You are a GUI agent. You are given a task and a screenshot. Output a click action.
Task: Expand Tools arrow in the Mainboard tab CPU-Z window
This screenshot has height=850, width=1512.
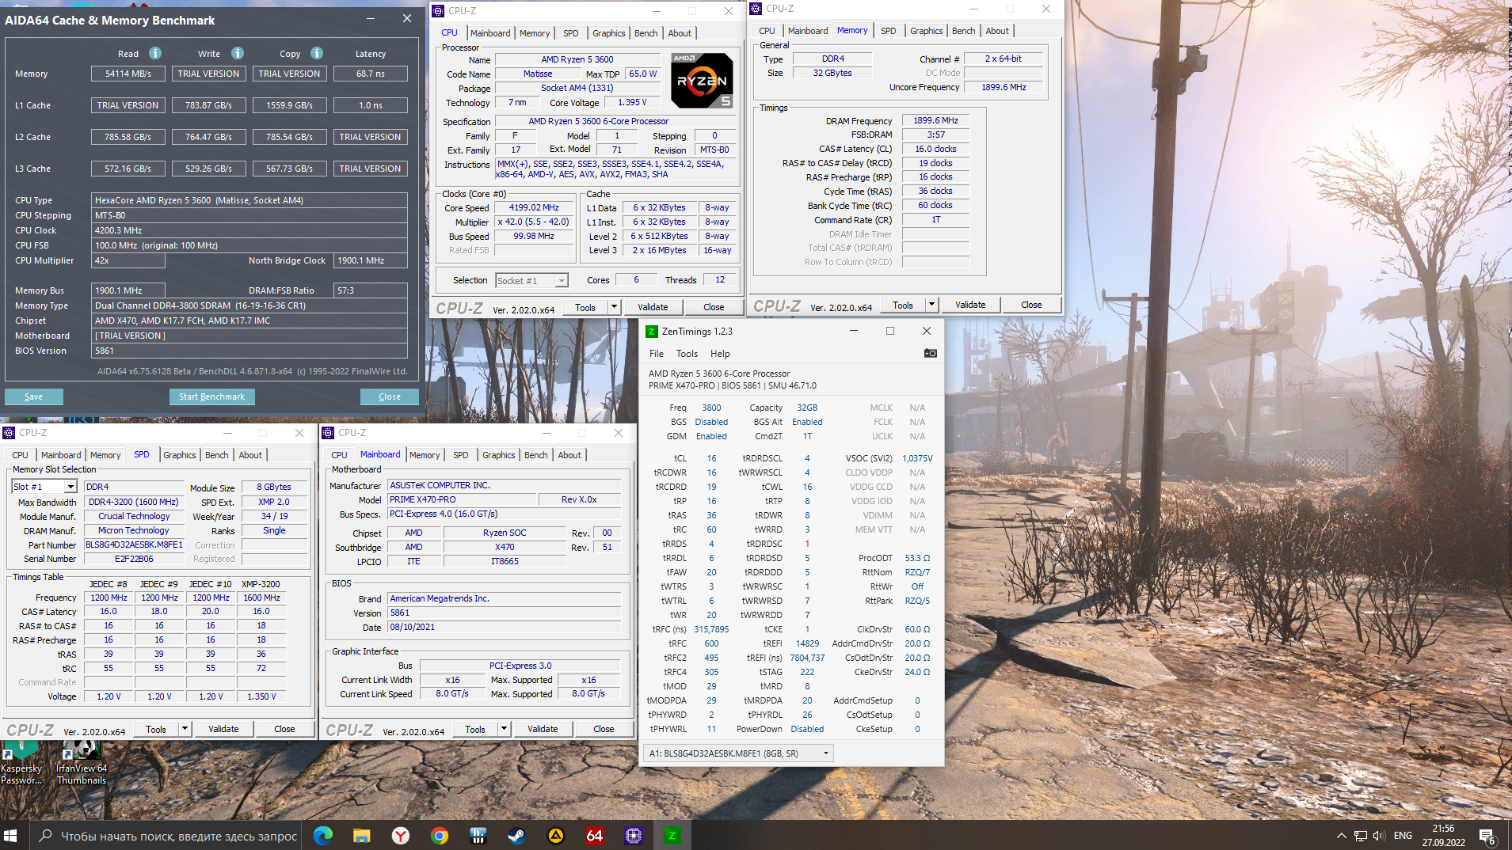(504, 729)
